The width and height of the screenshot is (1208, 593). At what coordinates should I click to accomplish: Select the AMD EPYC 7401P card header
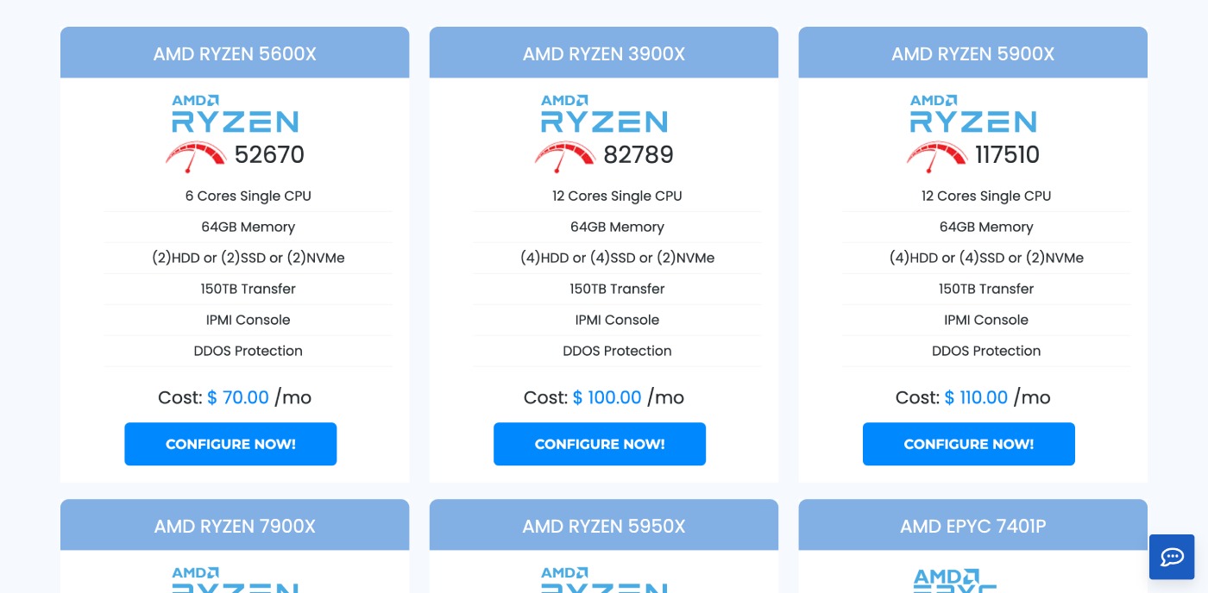[972, 526]
